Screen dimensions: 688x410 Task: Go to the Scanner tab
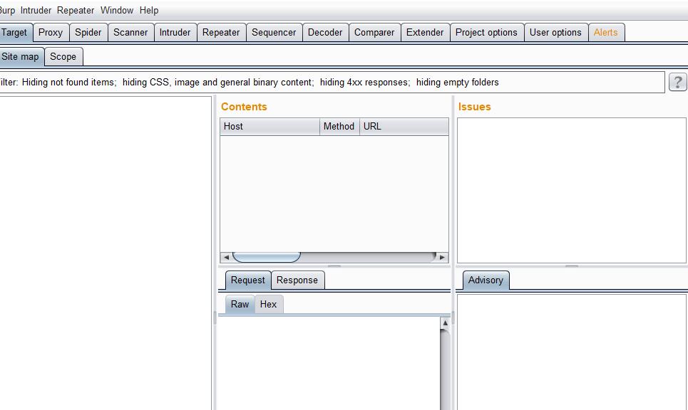130,33
